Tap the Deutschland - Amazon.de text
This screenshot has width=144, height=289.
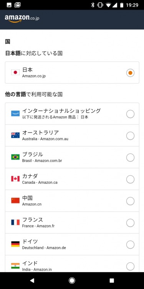44,248
